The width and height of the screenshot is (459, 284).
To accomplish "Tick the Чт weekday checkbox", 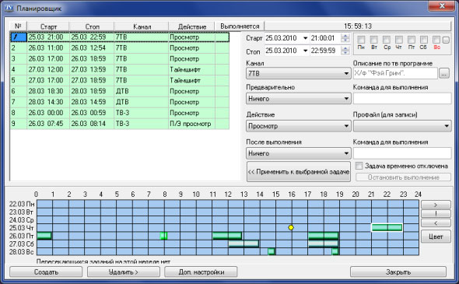I will [398, 40].
